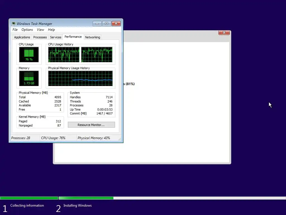Click the CPU Usage 76 % gauge

pyautogui.click(x=29, y=55)
